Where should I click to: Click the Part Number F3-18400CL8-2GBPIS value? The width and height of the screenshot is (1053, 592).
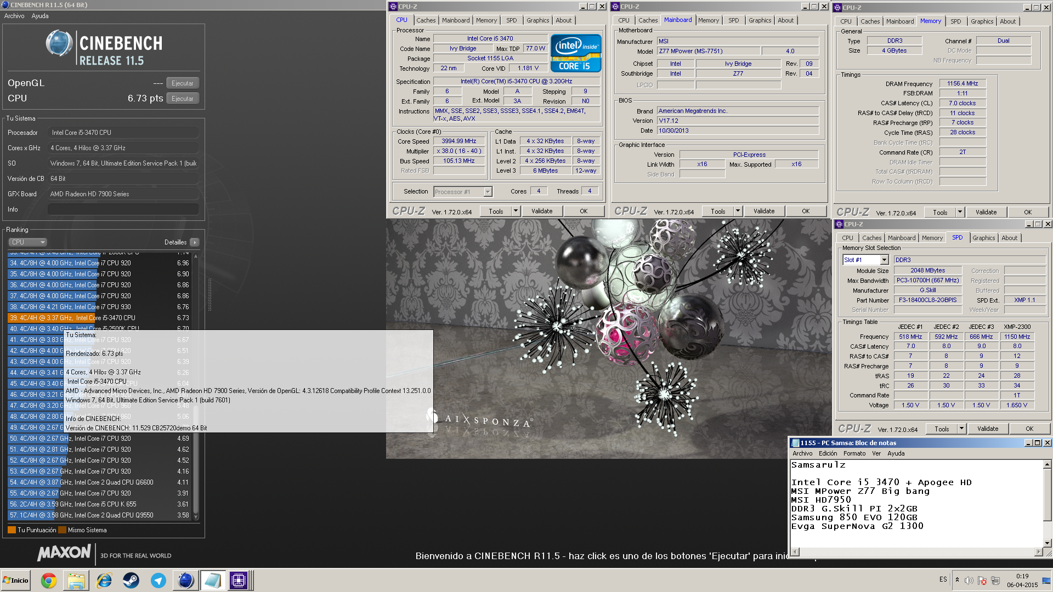927,300
